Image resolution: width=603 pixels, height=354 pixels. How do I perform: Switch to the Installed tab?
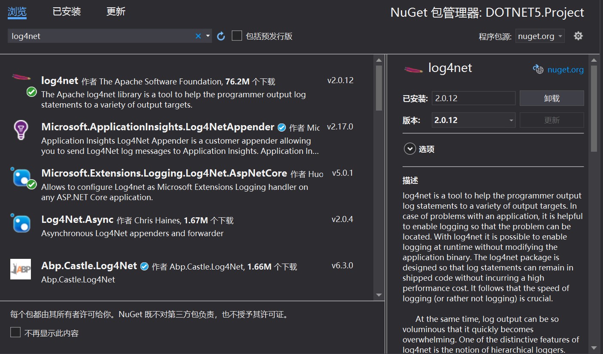[x=67, y=12]
